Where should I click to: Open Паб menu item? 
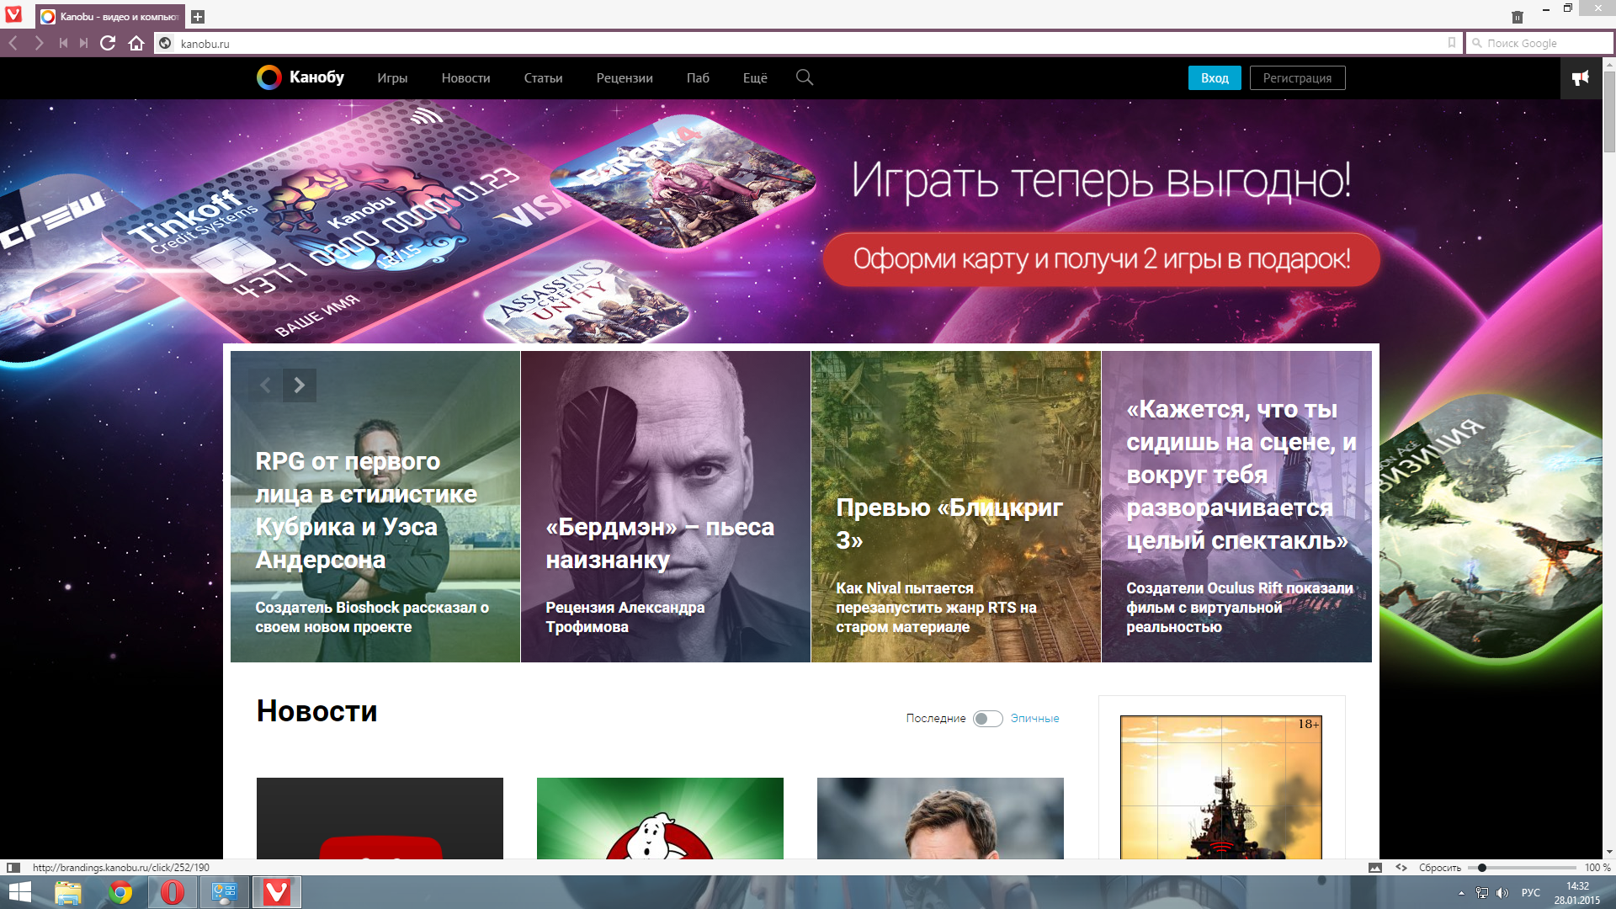coord(698,77)
